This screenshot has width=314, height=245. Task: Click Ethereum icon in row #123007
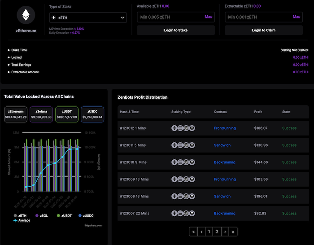(x=174, y=213)
